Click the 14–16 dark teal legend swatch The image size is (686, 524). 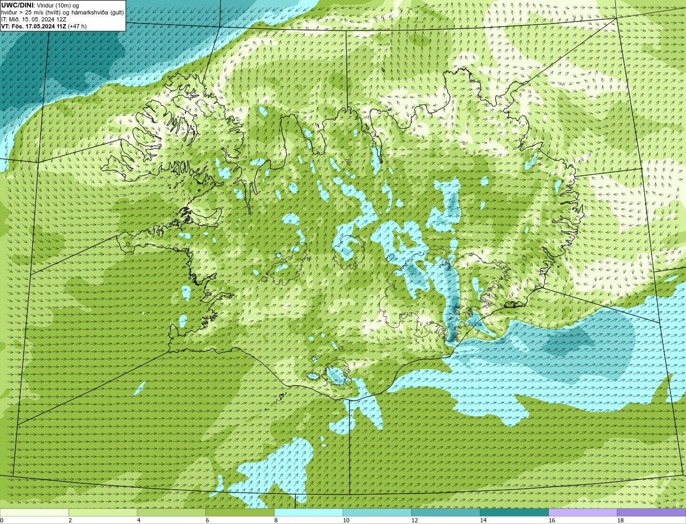pos(514,512)
